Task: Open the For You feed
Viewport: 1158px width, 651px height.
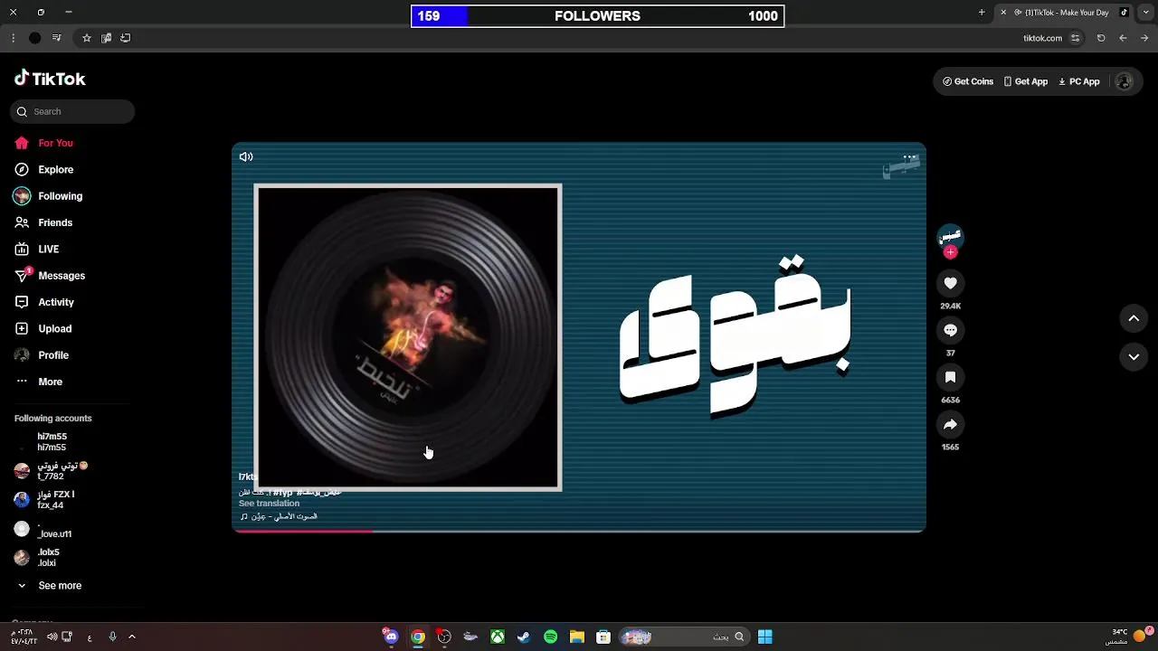Action: click(x=43, y=143)
